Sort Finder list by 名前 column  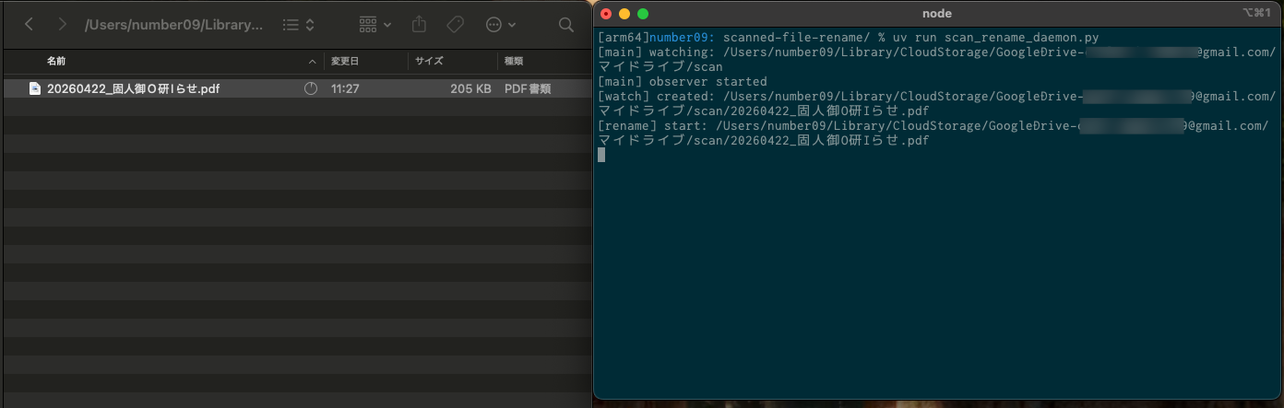click(x=56, y=61)
